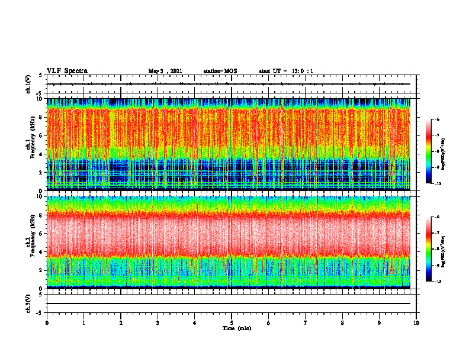Click the '7' tick label on time axis
This screenshot has width=469, height=362.
(306, 323)
